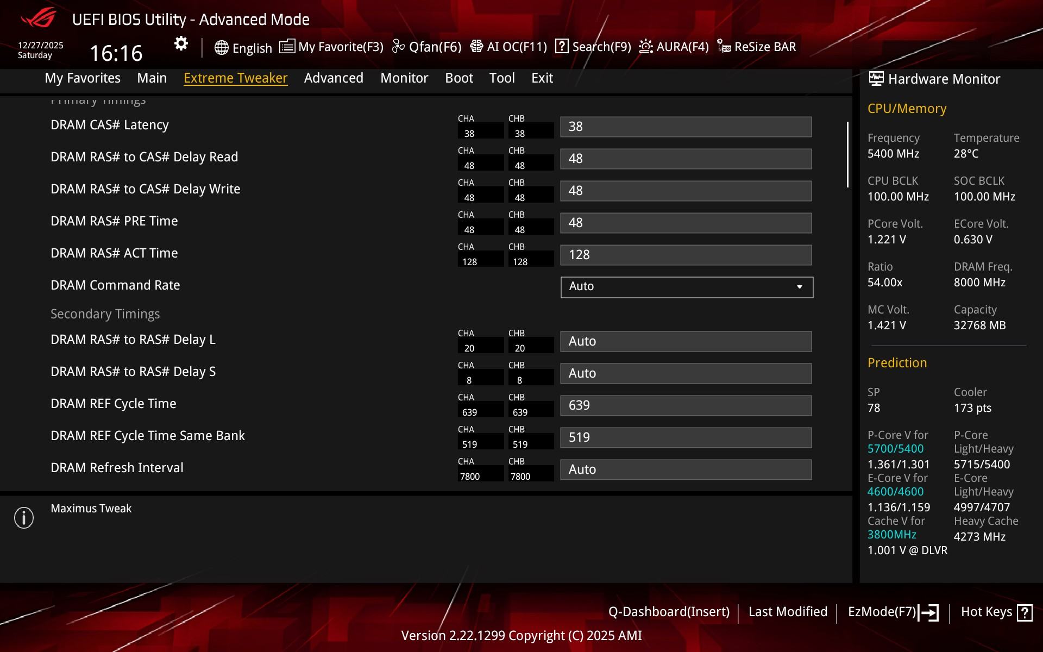Screen dimensions: 1043x652
Task: Open My Favorite(F3) list icon
Action: [287, 47]
